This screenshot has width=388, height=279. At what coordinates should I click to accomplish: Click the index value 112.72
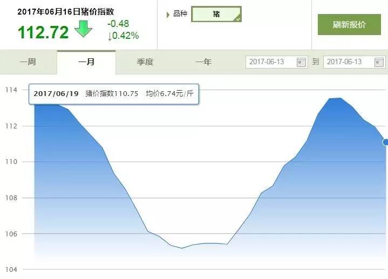(x=43, y=32)
